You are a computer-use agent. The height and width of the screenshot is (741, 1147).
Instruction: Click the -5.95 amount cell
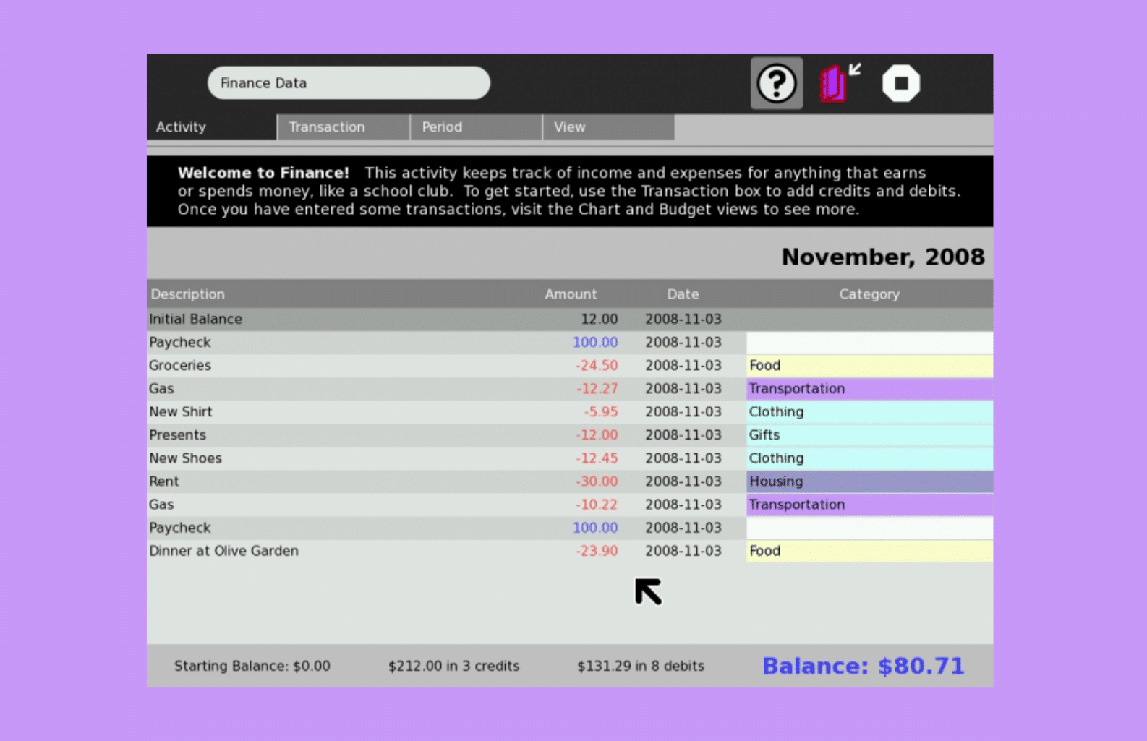coord(601,411)
